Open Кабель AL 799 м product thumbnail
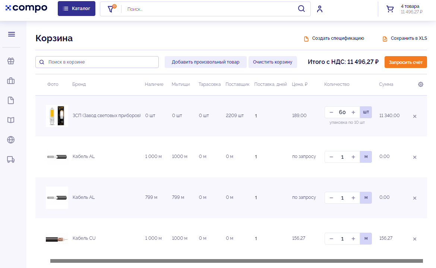Image resolution: width=436 pixels, height=268 pixels. (x=57, y=197)
